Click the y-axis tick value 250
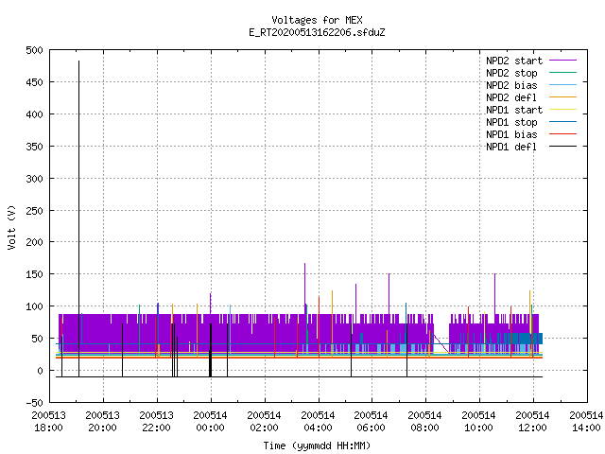This screenshot has width=605, height=454. coord(34,211)
